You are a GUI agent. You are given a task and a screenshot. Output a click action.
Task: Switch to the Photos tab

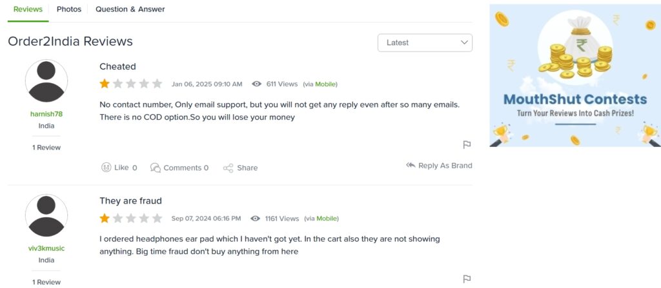point(69,9)
